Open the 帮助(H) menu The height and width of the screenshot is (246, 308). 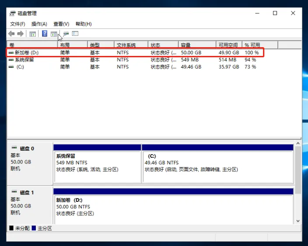[83, 24]
